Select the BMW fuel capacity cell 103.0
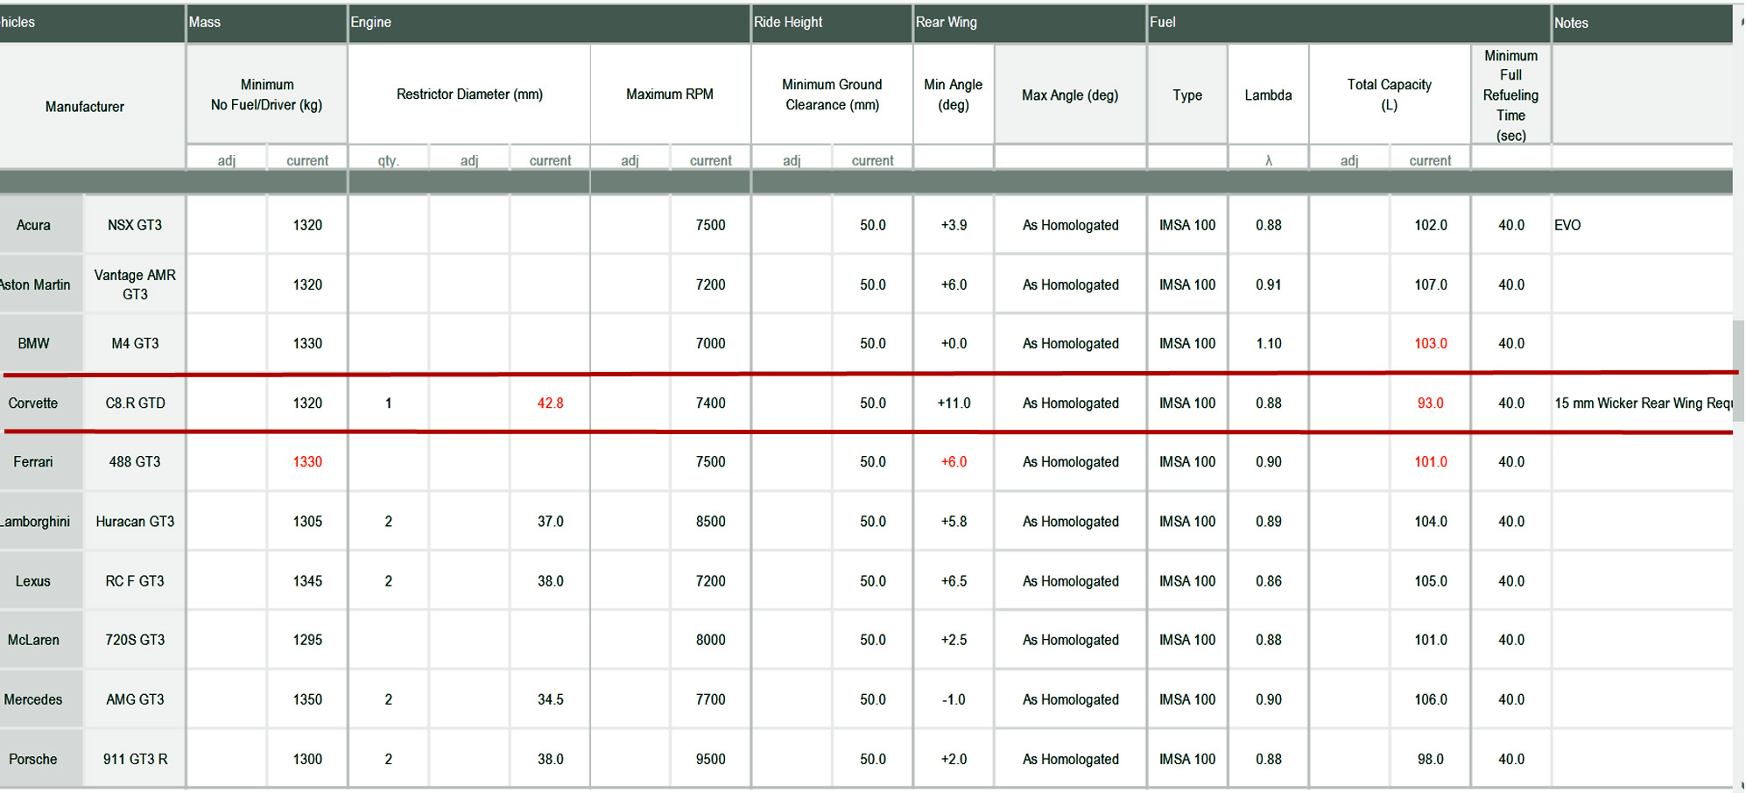Screen dimensions: 1746x793 (1430, 344)
